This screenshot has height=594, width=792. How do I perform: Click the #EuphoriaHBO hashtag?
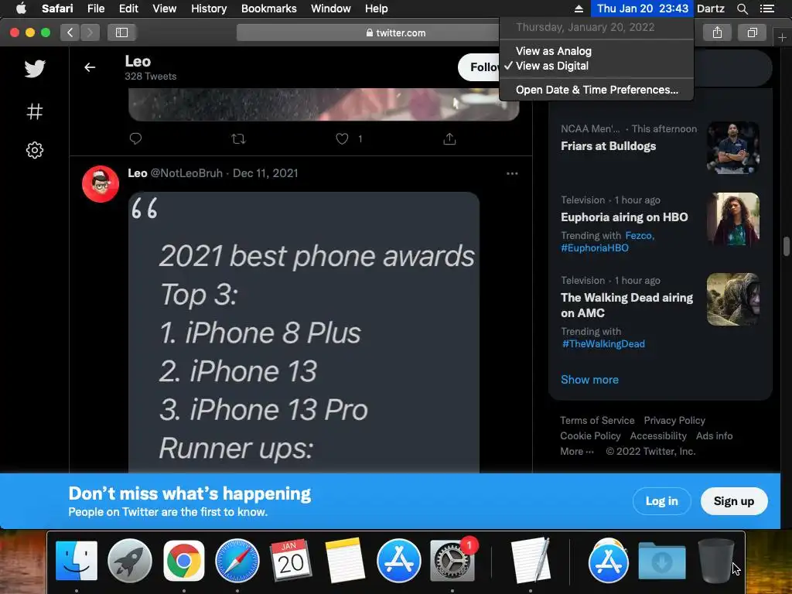pyautogui.click(x=595, y=248)
